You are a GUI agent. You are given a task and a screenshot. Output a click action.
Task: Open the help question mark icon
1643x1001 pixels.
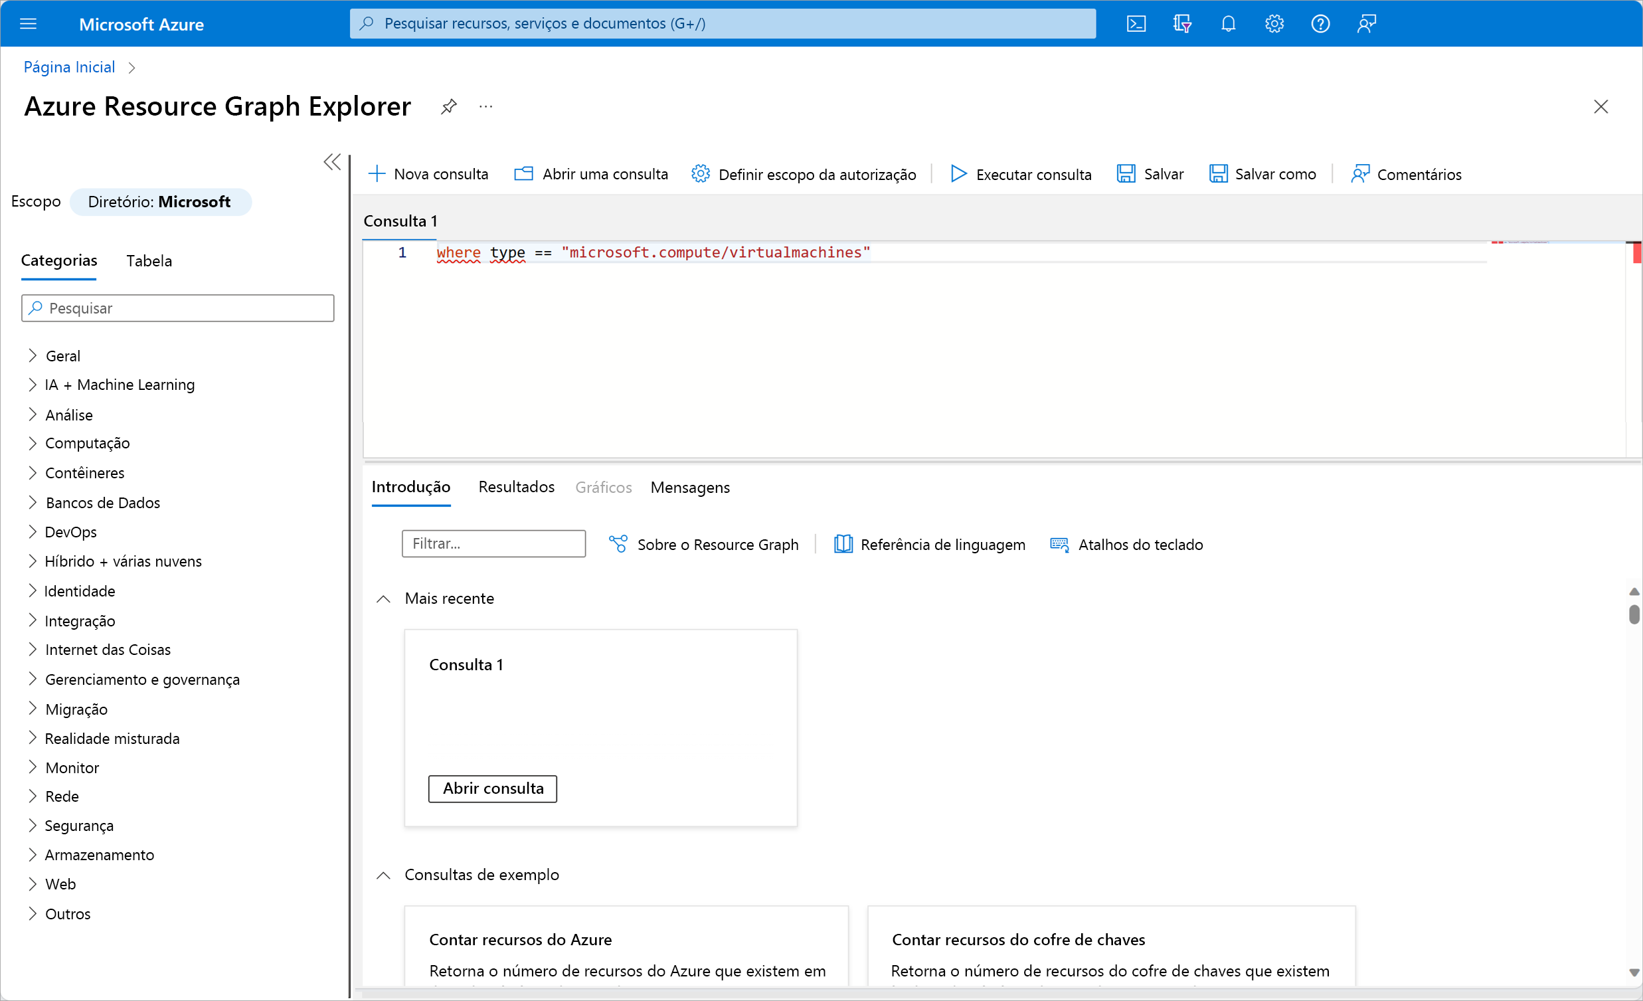(1320, 24)
